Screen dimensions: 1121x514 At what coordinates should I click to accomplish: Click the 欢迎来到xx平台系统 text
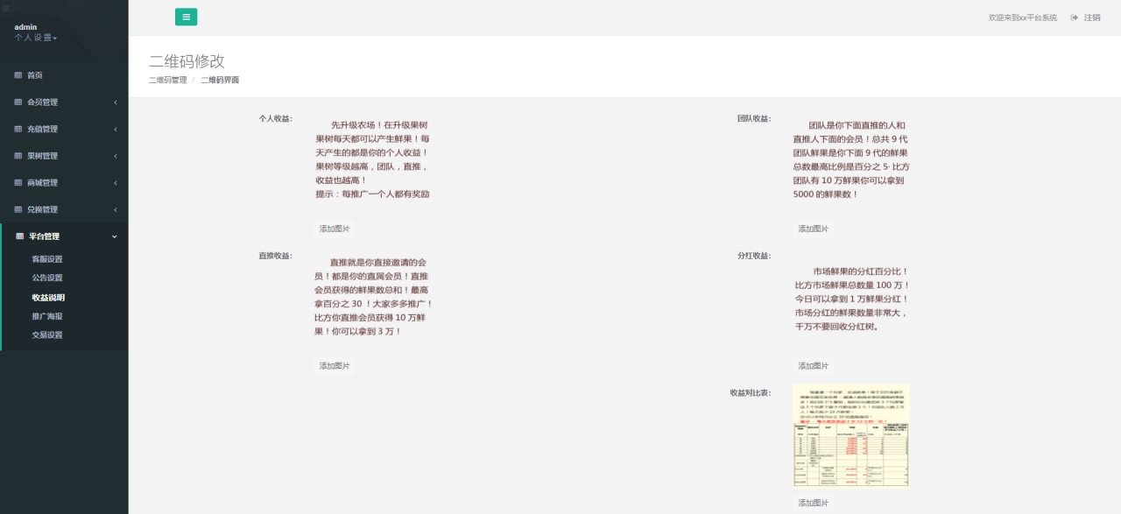(1023, 18)
